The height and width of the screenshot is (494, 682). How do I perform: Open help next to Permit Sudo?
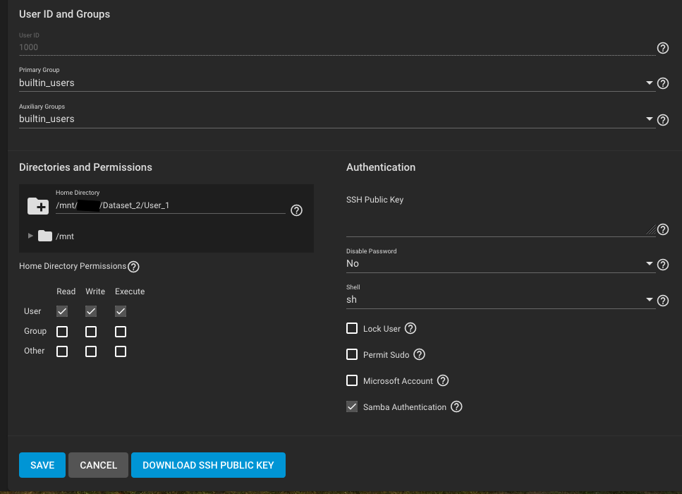(419, 354)
